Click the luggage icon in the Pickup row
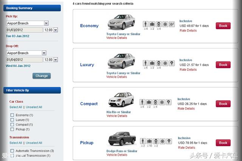 149,141
